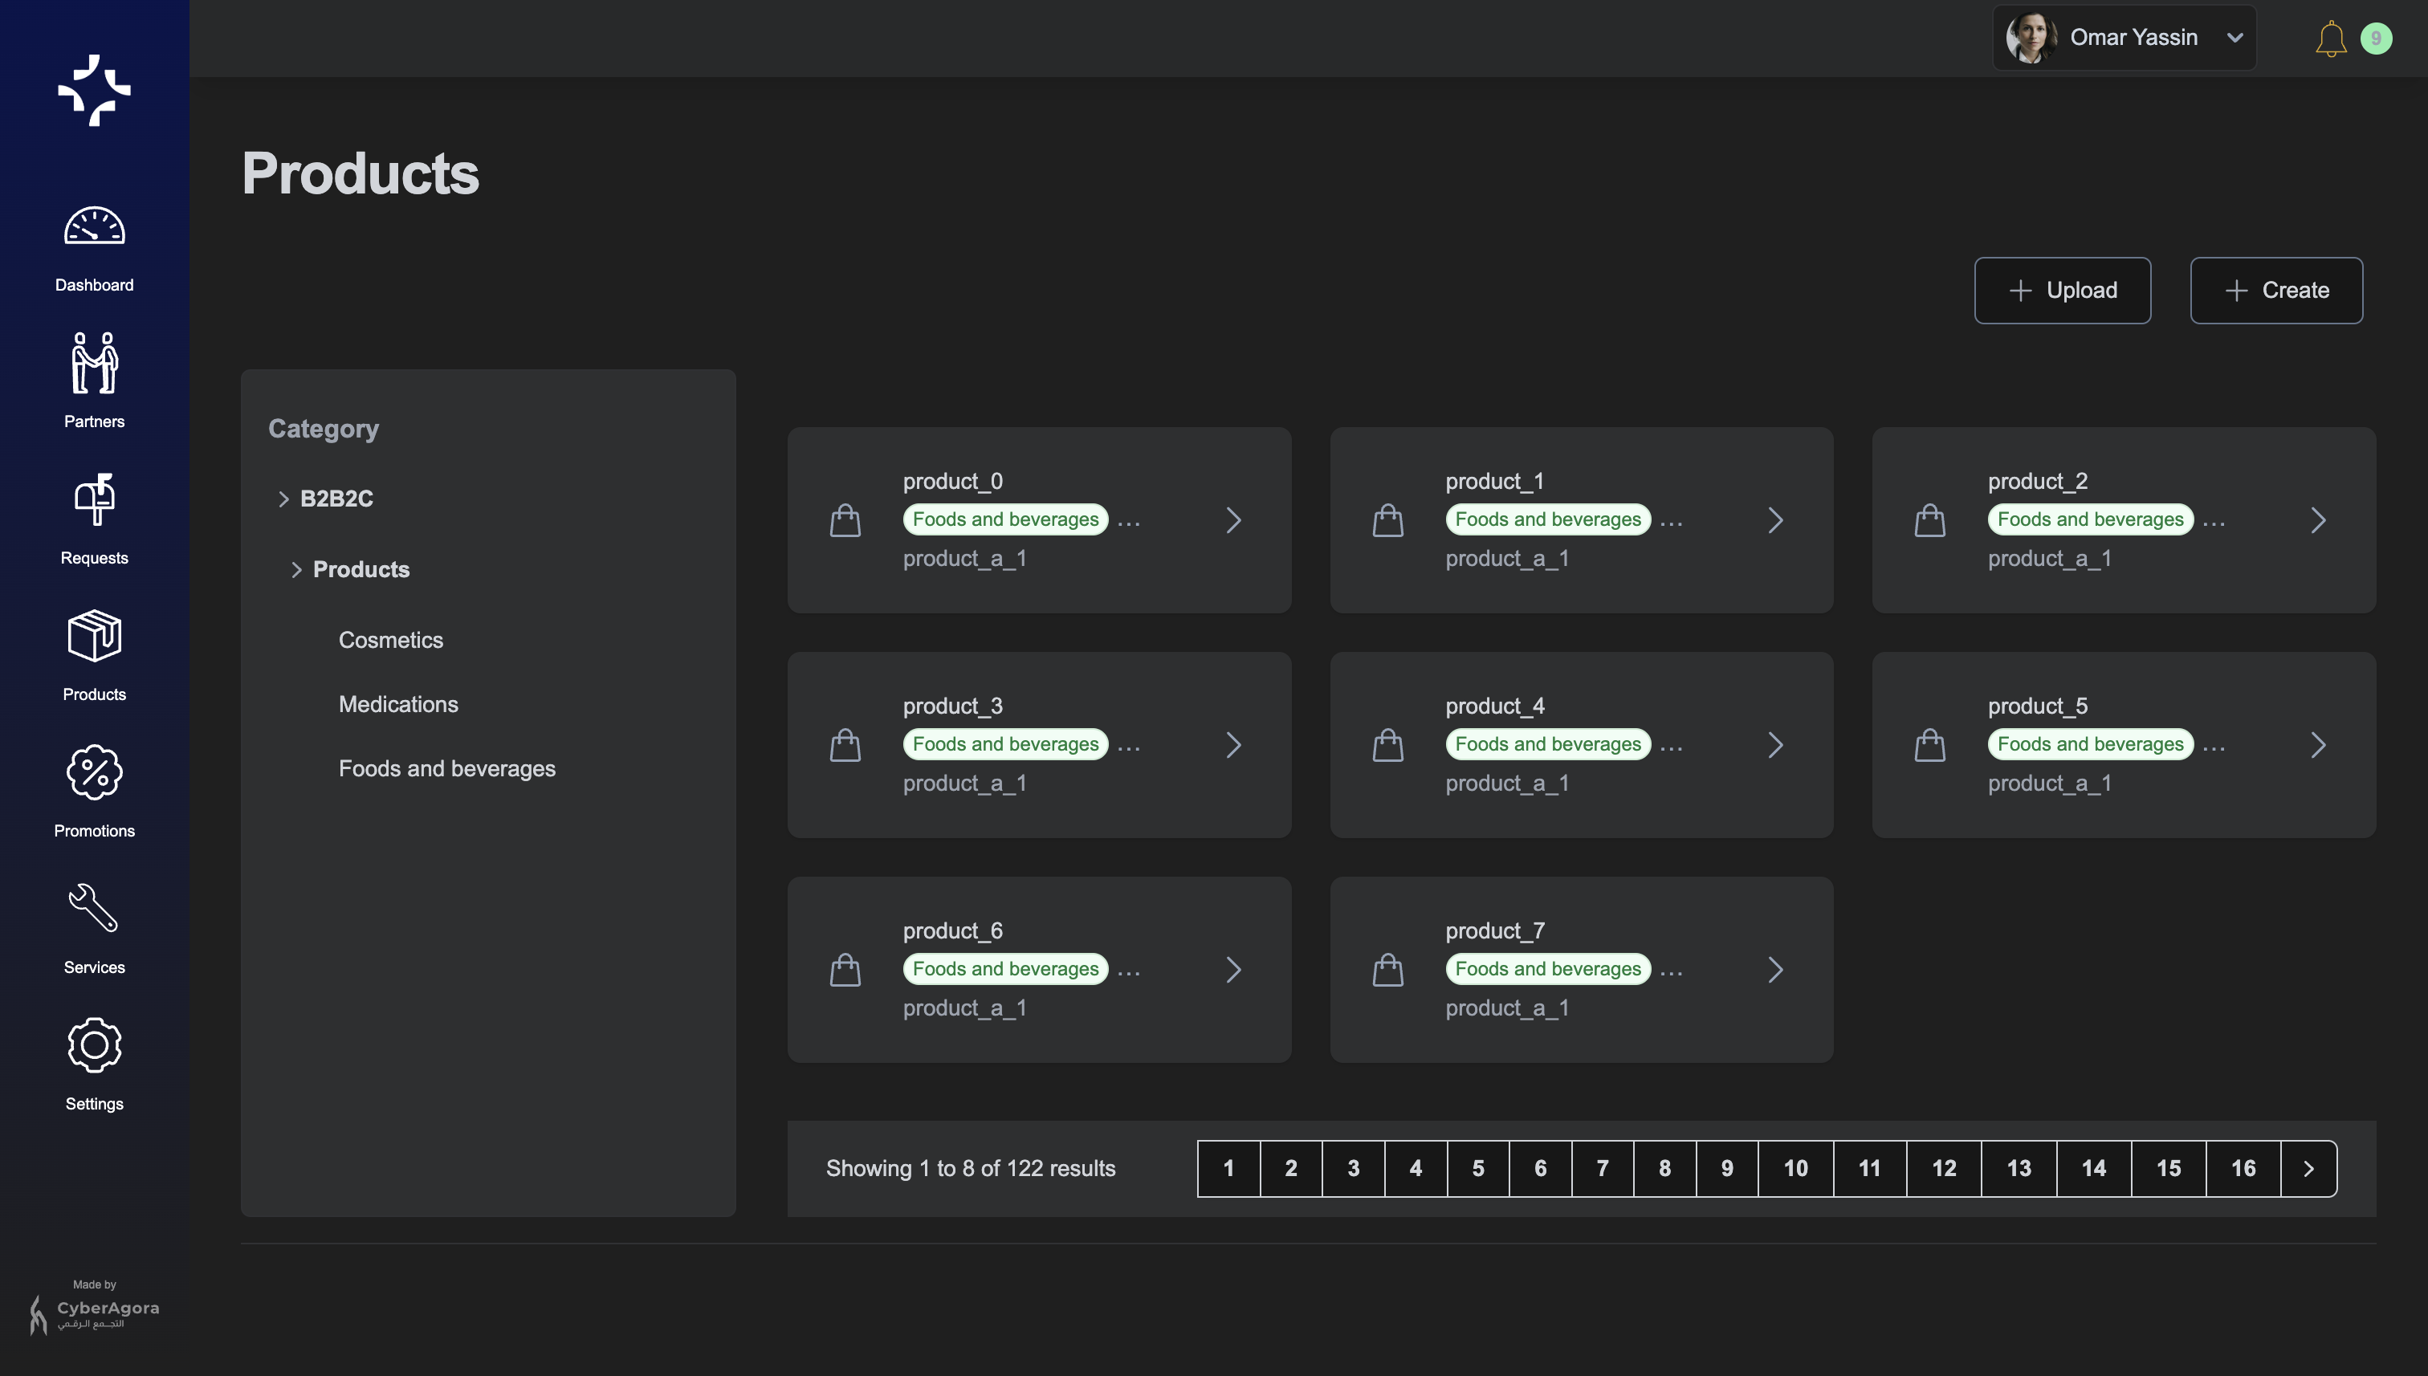This screenshot has height=1376, width=2428.
Task: Click the Create button
Action: 2275,290
